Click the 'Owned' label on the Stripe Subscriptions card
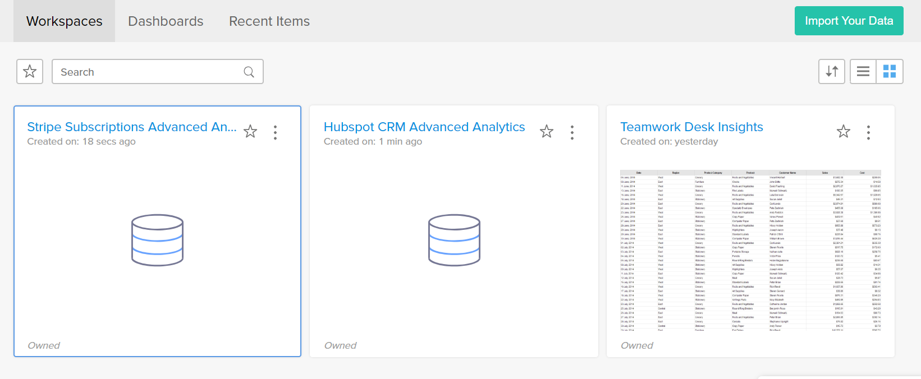This screenshot has width=921, height=379. click(44, 345)
